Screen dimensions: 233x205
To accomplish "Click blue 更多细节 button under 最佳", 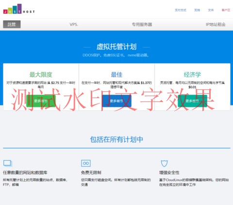I will (x=116, y=101).
